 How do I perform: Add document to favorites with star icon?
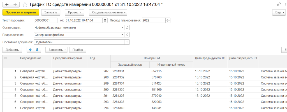click(x=26, y=4)
